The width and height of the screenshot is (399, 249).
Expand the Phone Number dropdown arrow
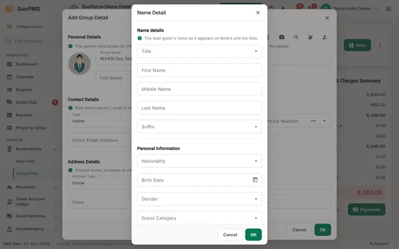point(324,121)
